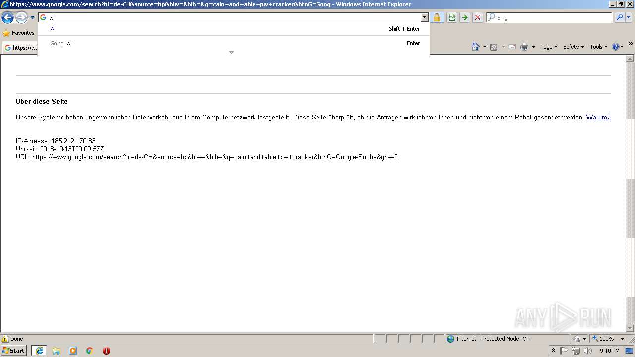
Task: Open the search provider dropdown arrow
Action: point(629,17)
